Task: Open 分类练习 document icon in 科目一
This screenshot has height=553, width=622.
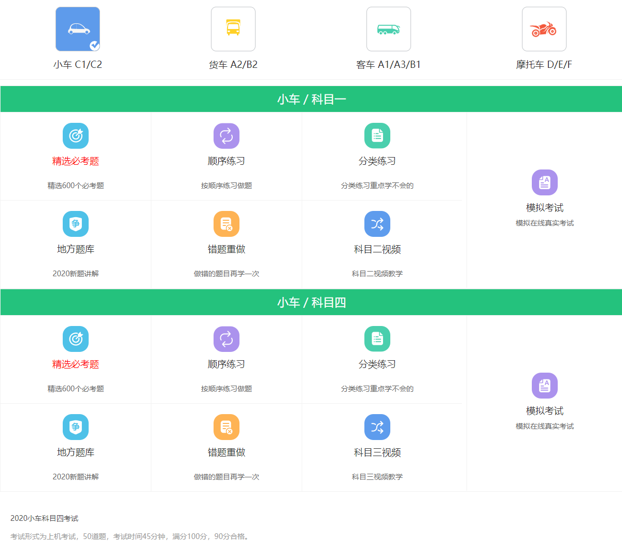Action: click(377, 136)
